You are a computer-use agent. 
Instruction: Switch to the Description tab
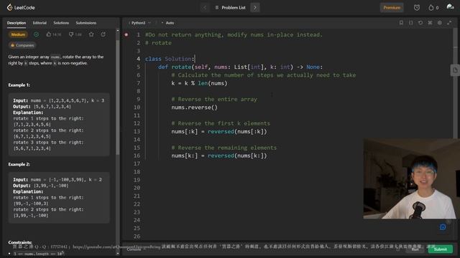coord(17,23)
